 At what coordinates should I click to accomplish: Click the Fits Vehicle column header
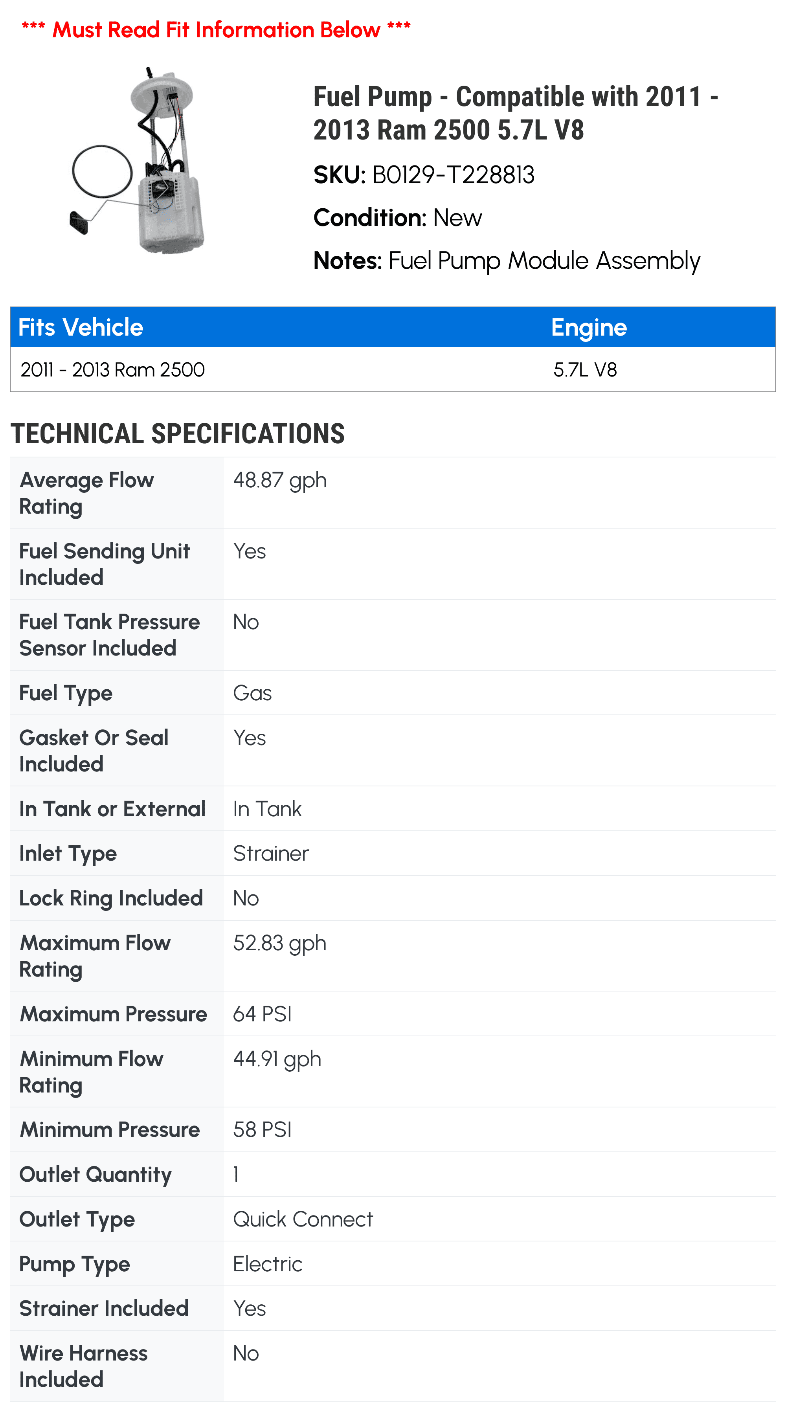pyautogui.click(x=81, y=327)
